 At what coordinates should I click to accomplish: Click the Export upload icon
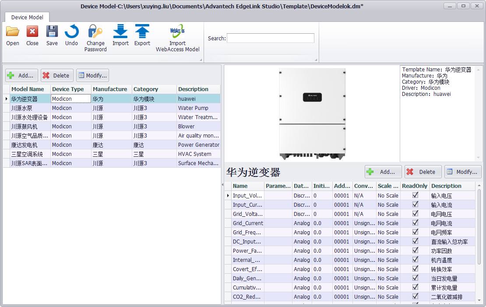(142, 32)
